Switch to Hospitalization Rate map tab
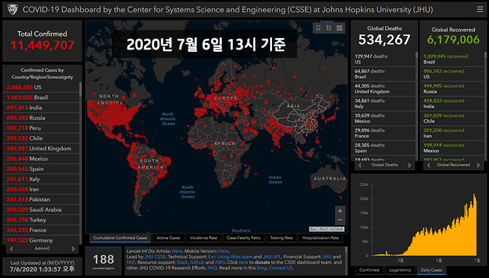The image size is (489, 278). pos(320,238)
